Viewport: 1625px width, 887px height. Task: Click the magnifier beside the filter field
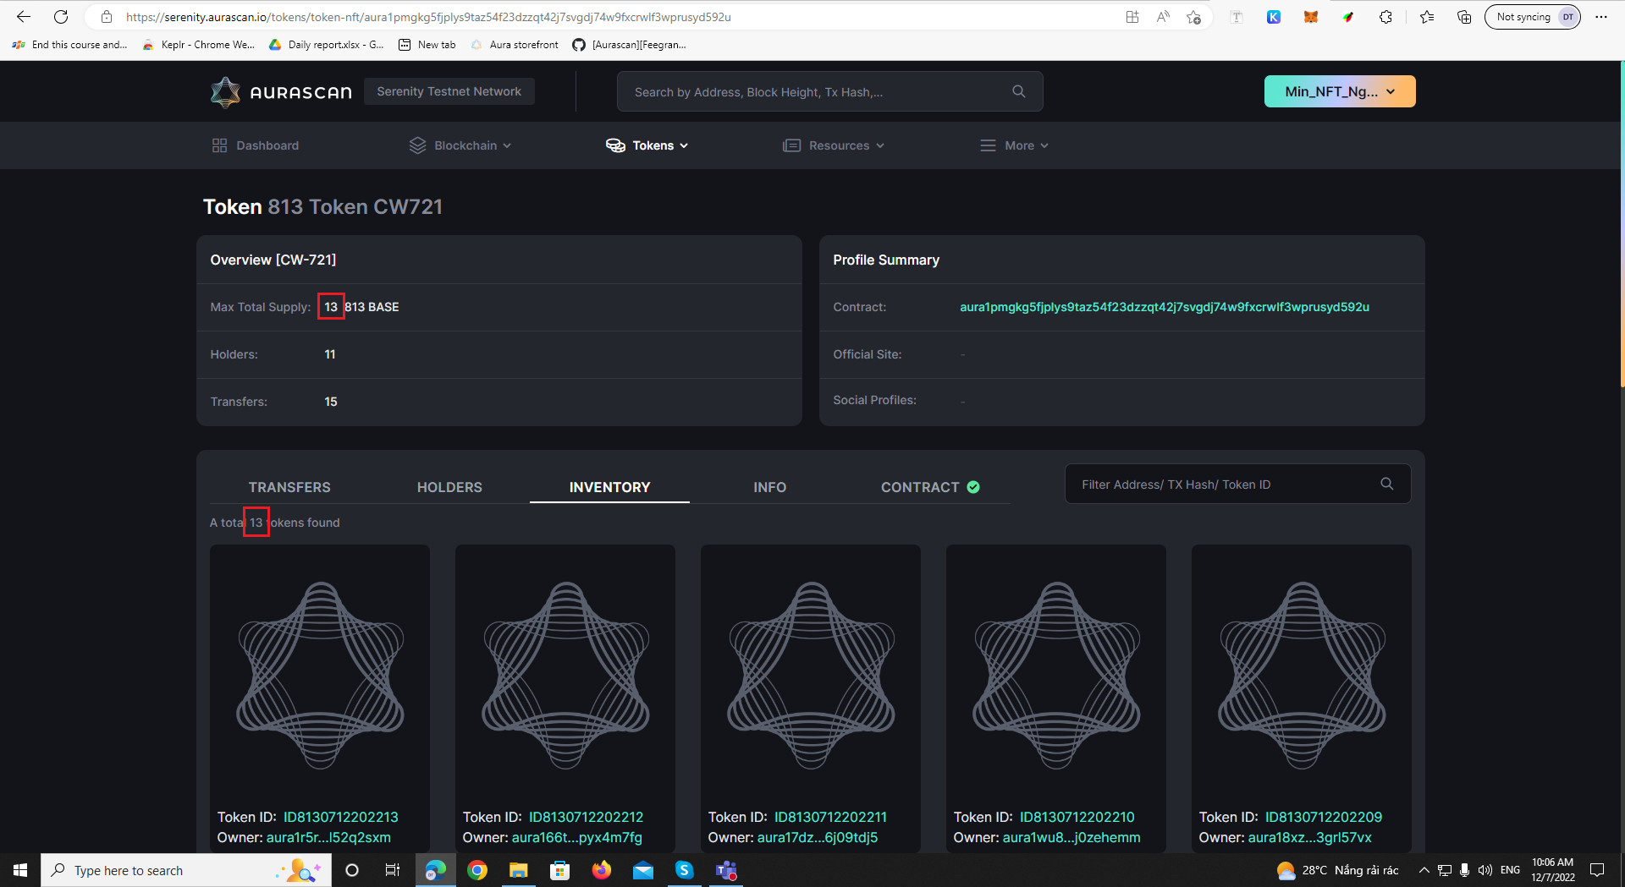coord(1386,484)
